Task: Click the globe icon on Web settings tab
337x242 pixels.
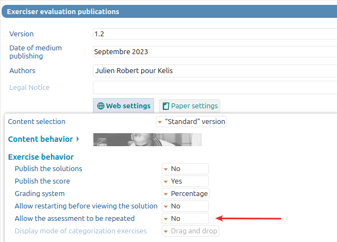Action: (x=100, y=106)
